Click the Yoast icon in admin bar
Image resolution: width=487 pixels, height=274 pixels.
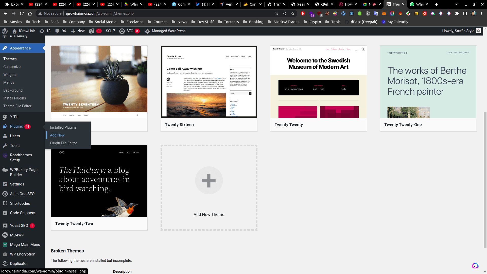click(x=92, y=31)
